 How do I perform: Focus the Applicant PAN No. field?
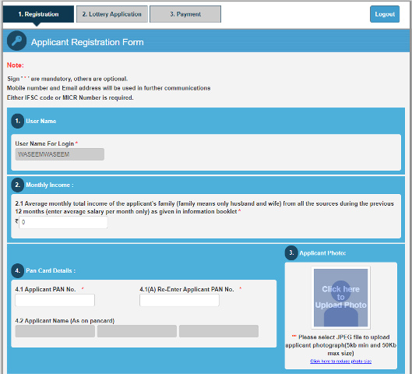tap(55, 300)
